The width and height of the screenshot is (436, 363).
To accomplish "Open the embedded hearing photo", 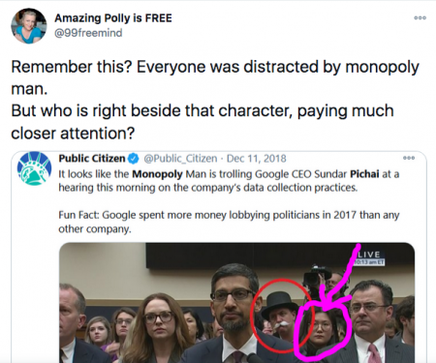I will pyautogui.click(x=236, y=303).
